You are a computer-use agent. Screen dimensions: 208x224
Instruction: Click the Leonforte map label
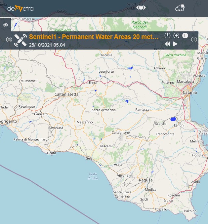(106, 72)
